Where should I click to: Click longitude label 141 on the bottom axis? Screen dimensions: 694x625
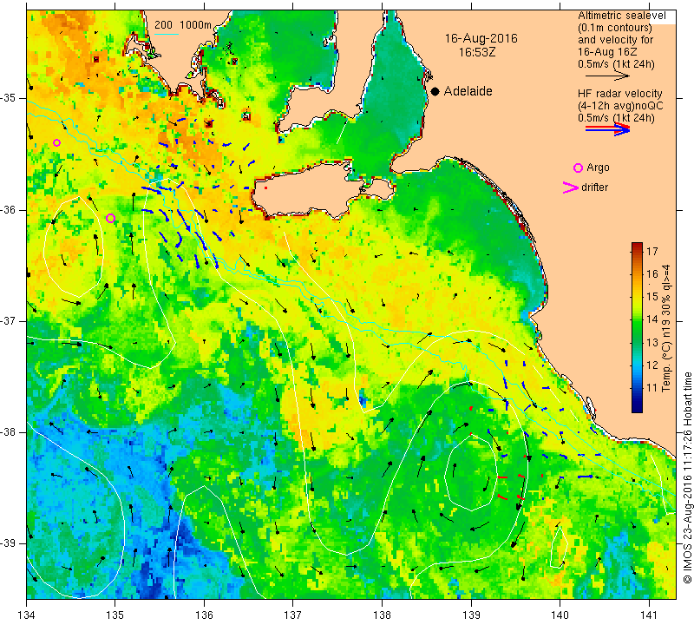pyautogui.click(x=649, y=615)
